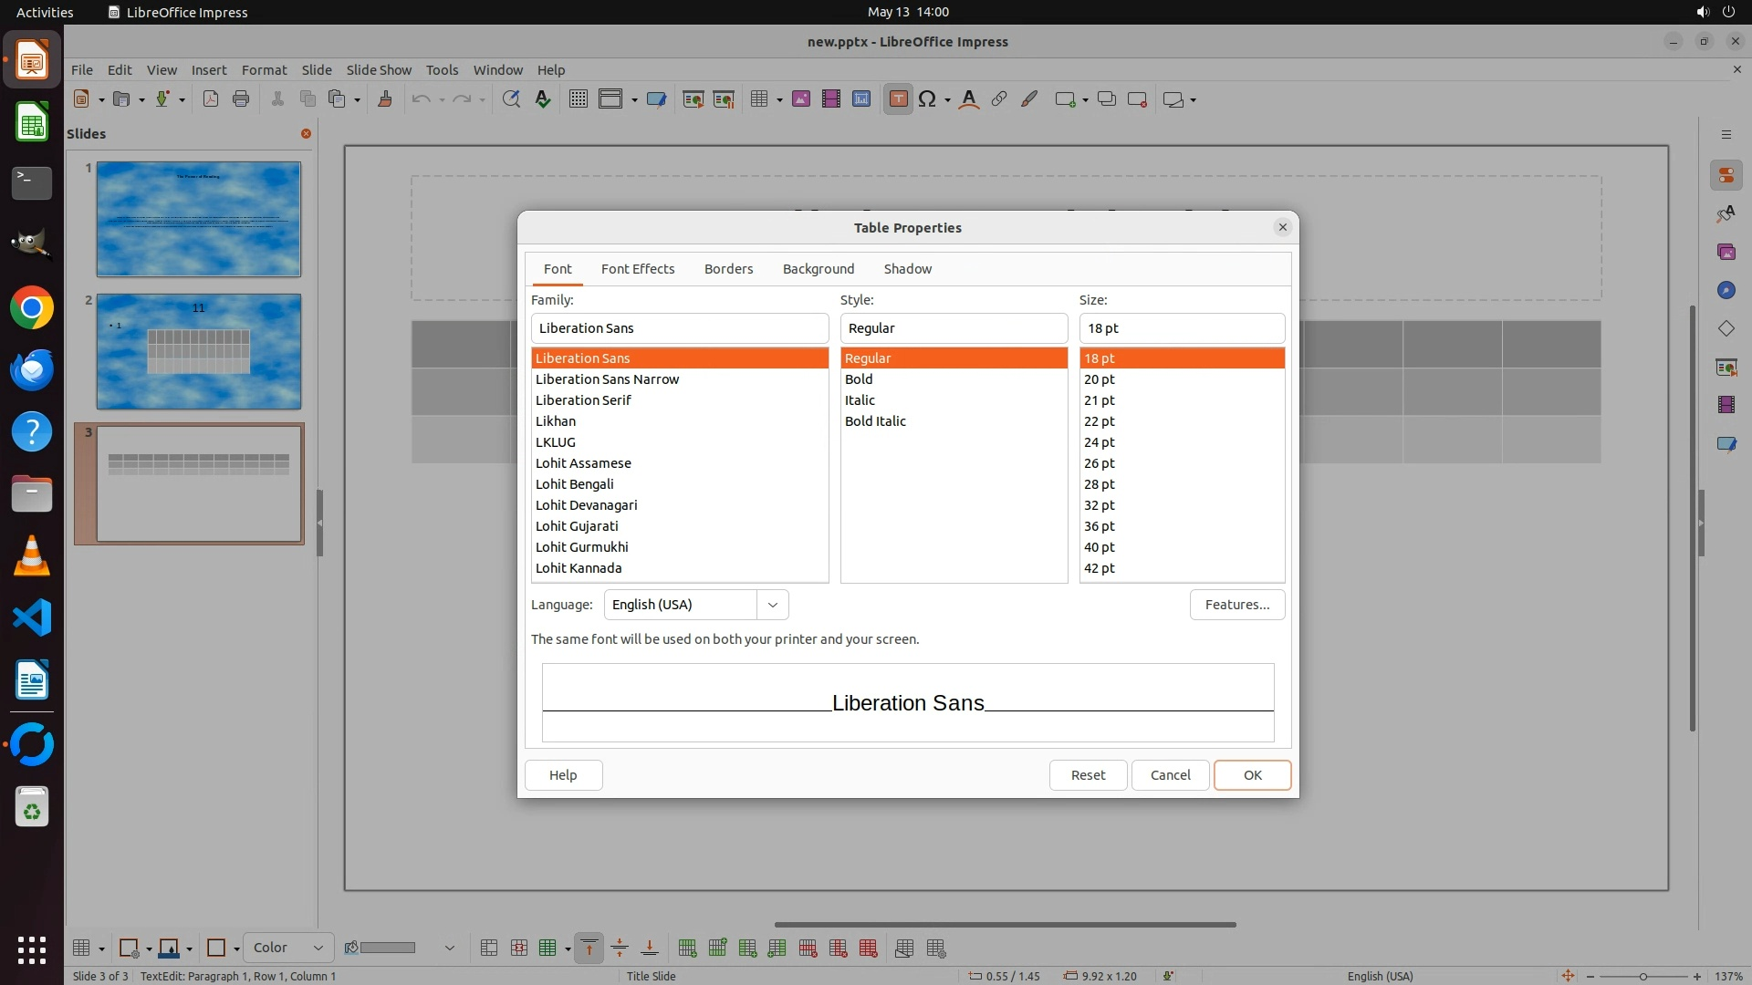The image size is (1752, 985).
Task: Open the Language dropdown arrow
Action: tap(772, 605)
